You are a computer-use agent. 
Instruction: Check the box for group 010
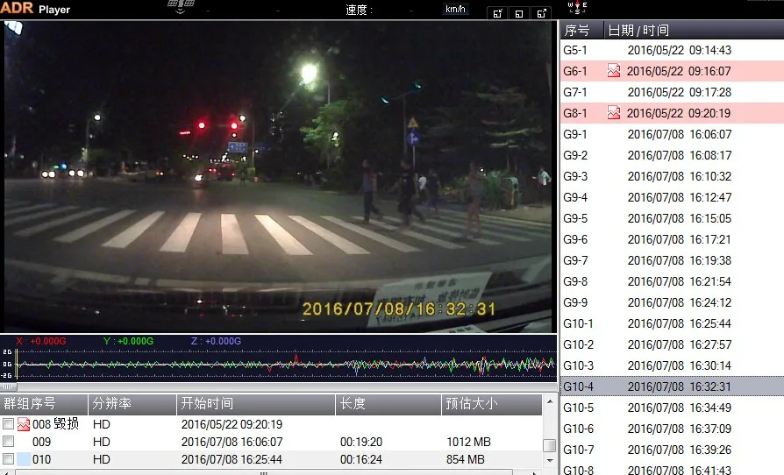pos(8,459)
